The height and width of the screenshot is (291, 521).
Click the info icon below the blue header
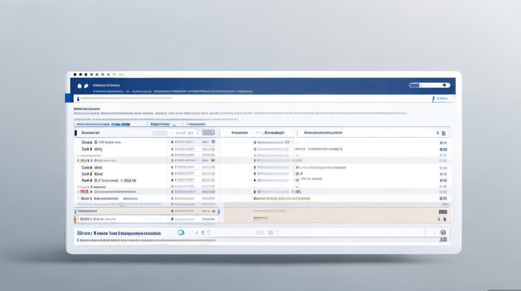point(78,99)
